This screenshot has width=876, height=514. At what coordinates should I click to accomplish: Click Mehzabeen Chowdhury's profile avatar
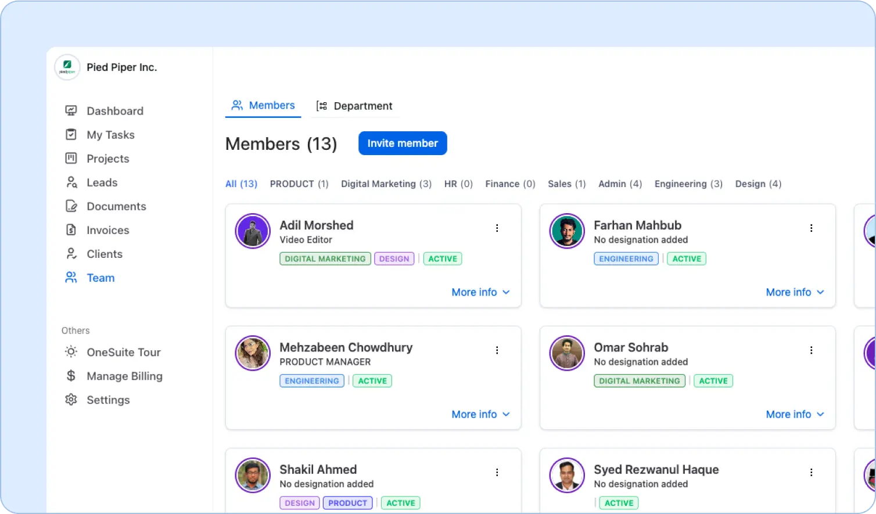[253, 353]
